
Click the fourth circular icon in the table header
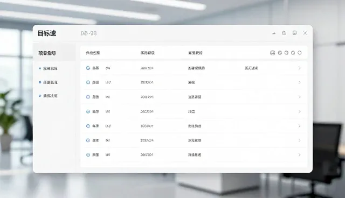pyautogui.click(x=293, y=53)
